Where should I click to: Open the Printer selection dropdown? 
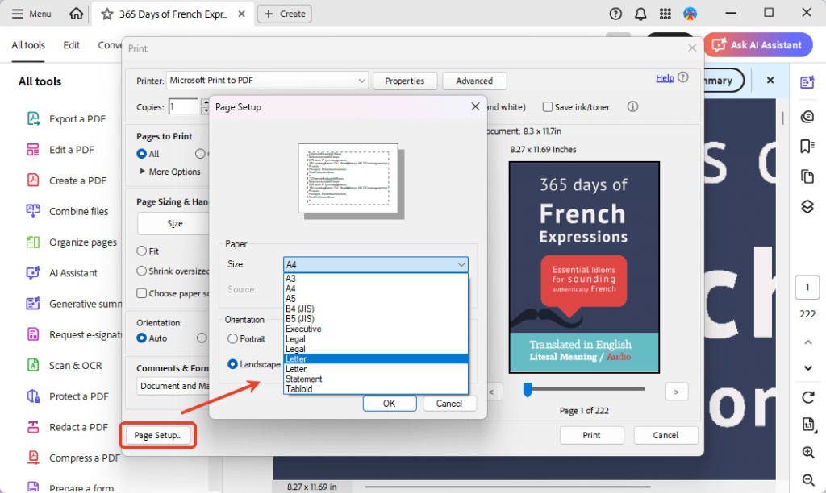pyautogui.click(x=266, y=81)
